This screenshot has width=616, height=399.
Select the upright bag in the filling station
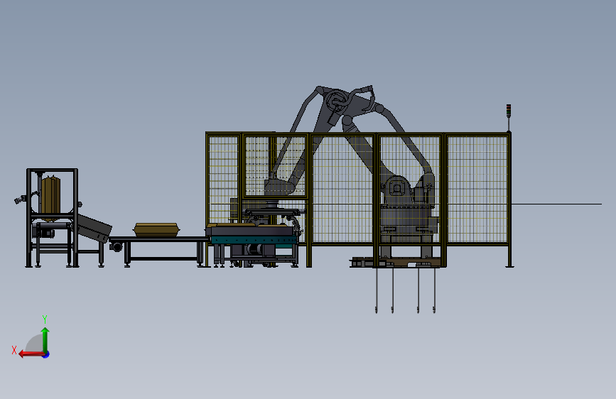[50, 198]
